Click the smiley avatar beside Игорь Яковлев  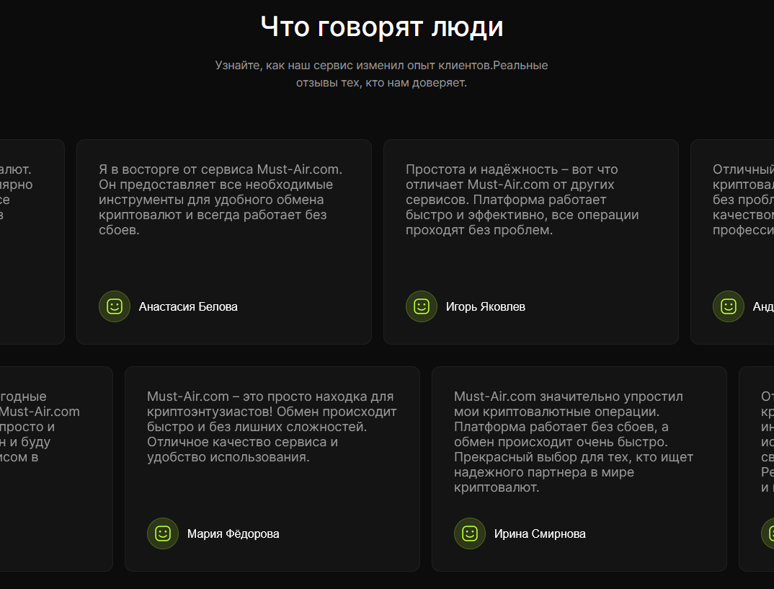[422, 306]
